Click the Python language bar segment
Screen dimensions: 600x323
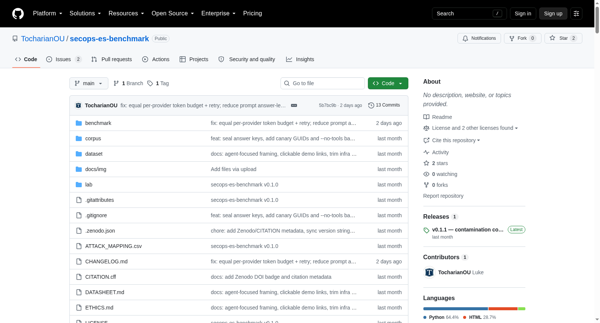(x=456, y=309)
